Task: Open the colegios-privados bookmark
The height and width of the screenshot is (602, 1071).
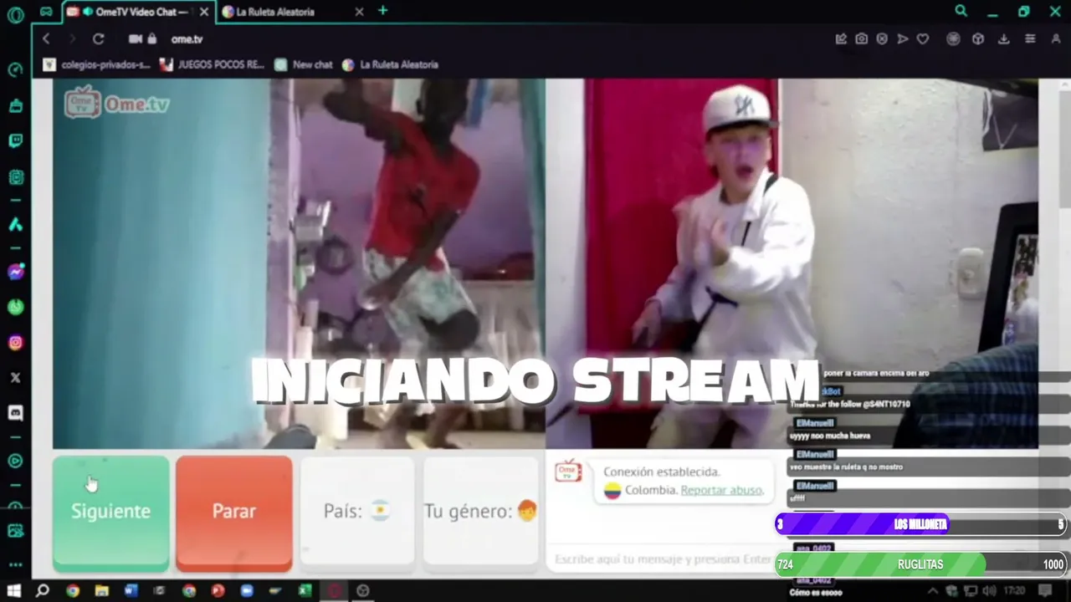Action: pos(96,64)
